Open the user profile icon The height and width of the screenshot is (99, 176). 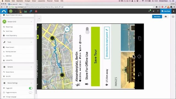click(174, 11)
